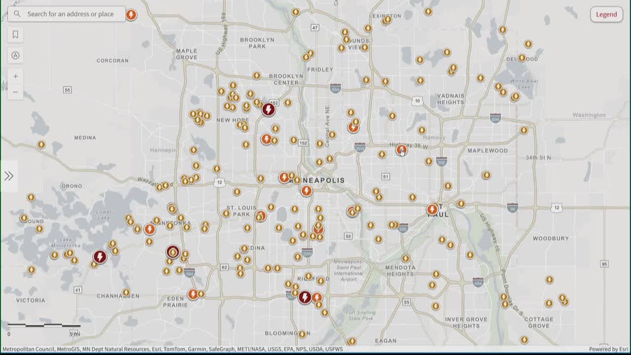Zoom out using the minus button
The image size is (631, 355).
(15, 92)
